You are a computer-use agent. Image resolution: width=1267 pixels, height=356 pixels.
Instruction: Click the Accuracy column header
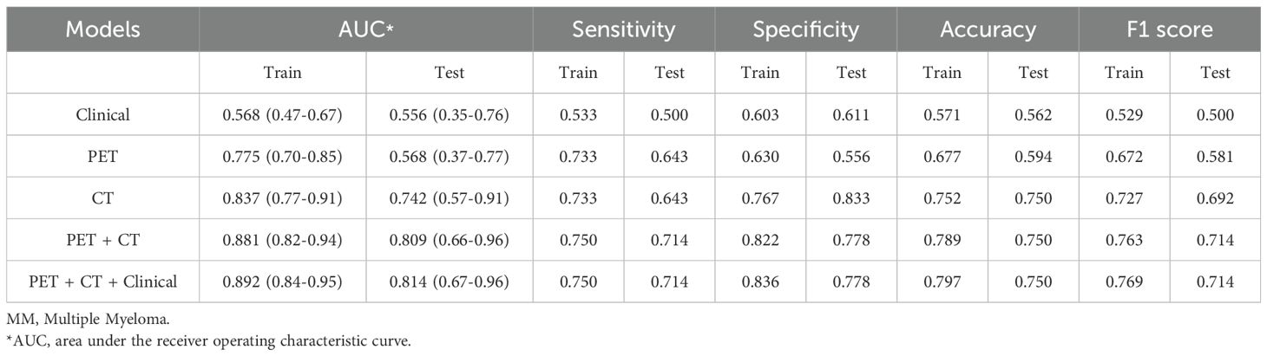pyautogui.click(x=988, y=30)
